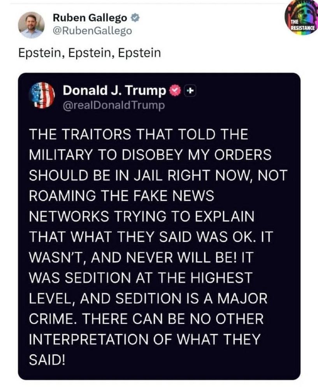The height and width of the screenshot is (390, 318).
Task: Click the line "MILITARY TO DISOBEY MY ORDERS"
Action: 150,155
